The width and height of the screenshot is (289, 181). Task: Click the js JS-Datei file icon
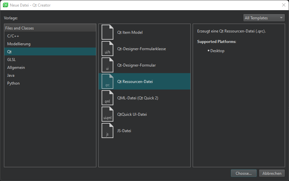click(x=107, y=131)
